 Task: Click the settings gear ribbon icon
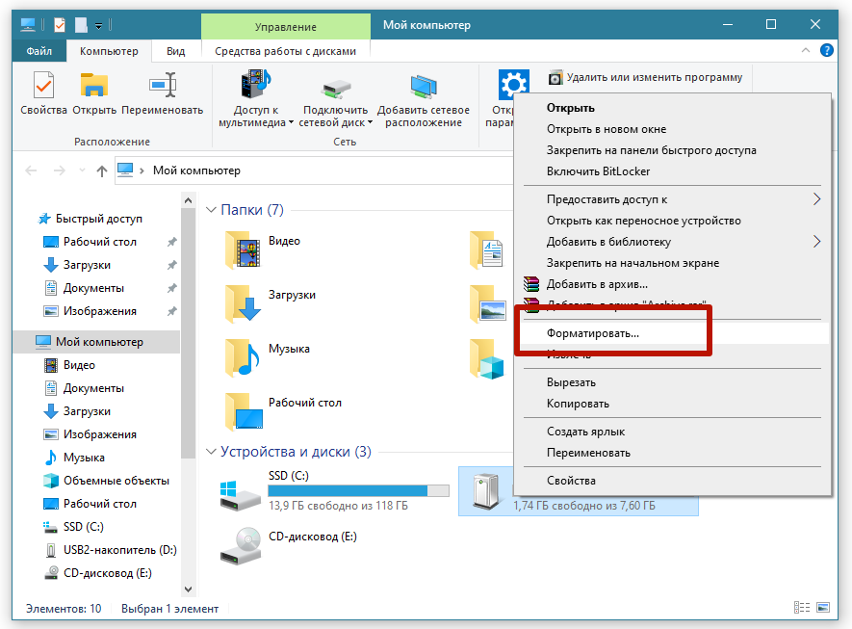click(513, 85)
